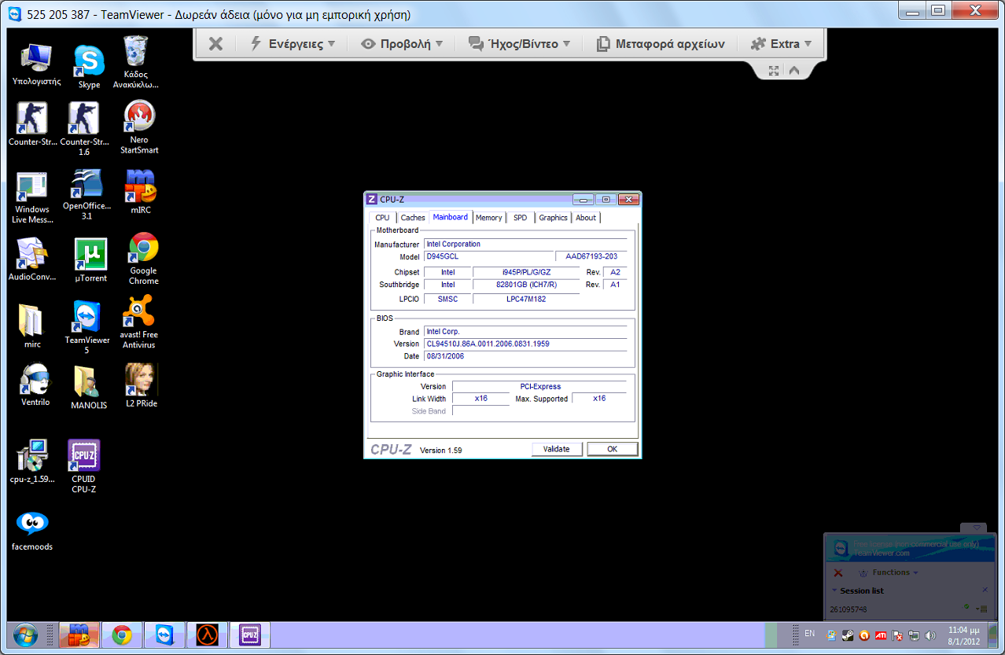This screenshot has width=1005, height=655.
Task: Close session with toolbar X button
Action: coord(215,44)
